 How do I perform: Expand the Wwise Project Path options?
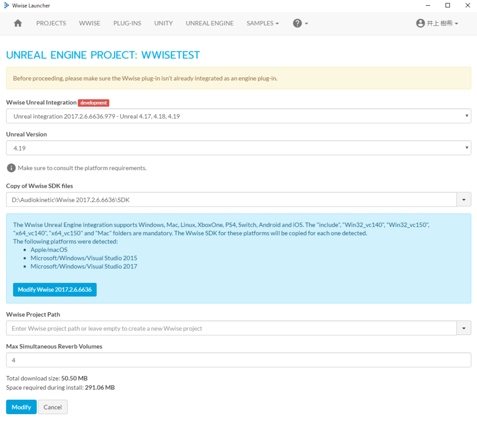[464, 328]
